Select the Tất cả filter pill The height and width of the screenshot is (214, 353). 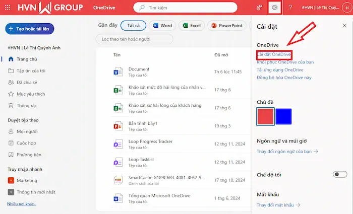point(134,26)
